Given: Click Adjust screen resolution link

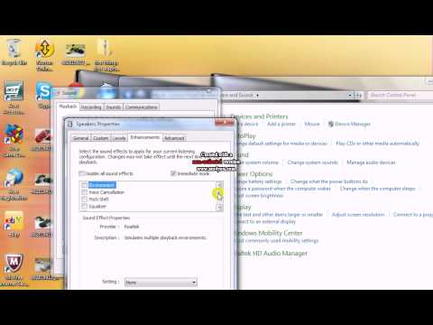Looking at the screenshot, I should point(358,215).
